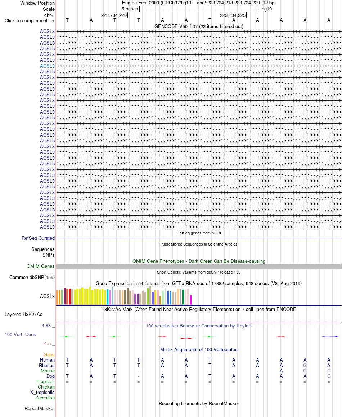This screenshot has width=342, height=417.
Task: Click the Human alignment row label
Action: click(47, 360)
